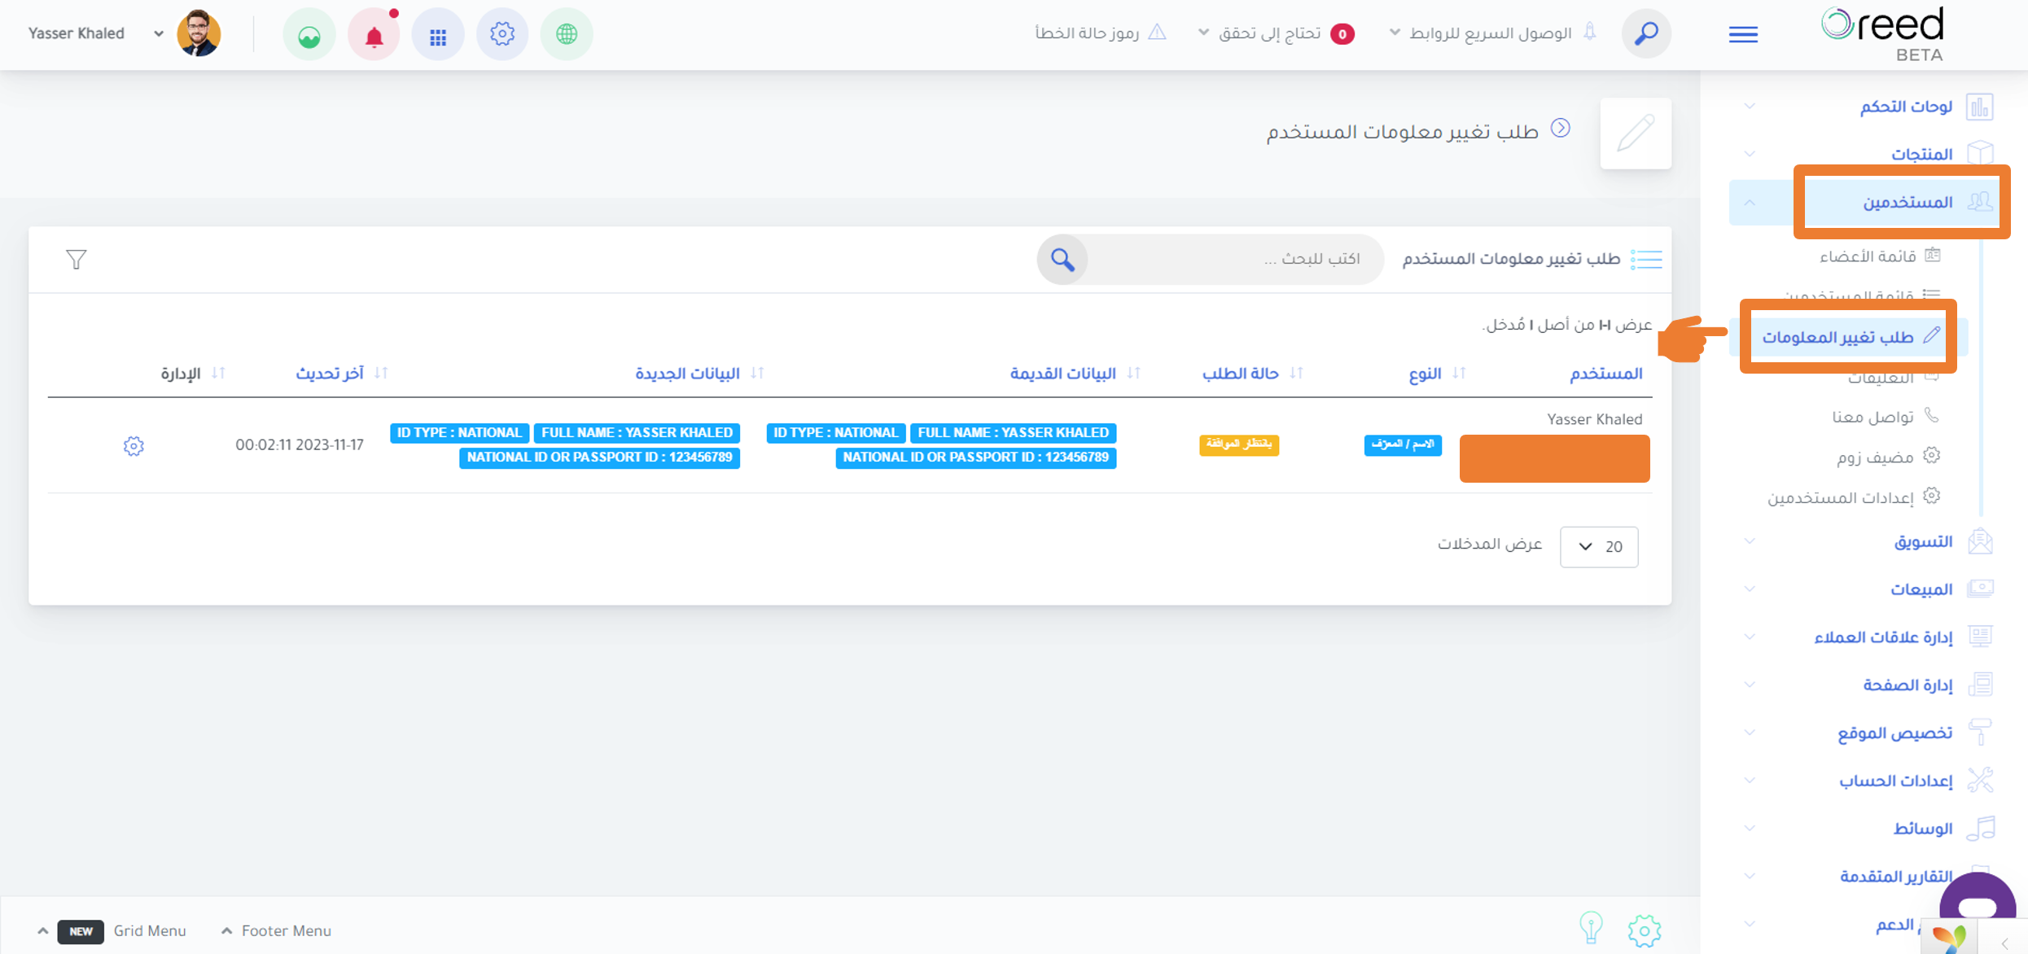
Task: Click the lightbulb icon in footer
Action: click(x=1591, y=929)
